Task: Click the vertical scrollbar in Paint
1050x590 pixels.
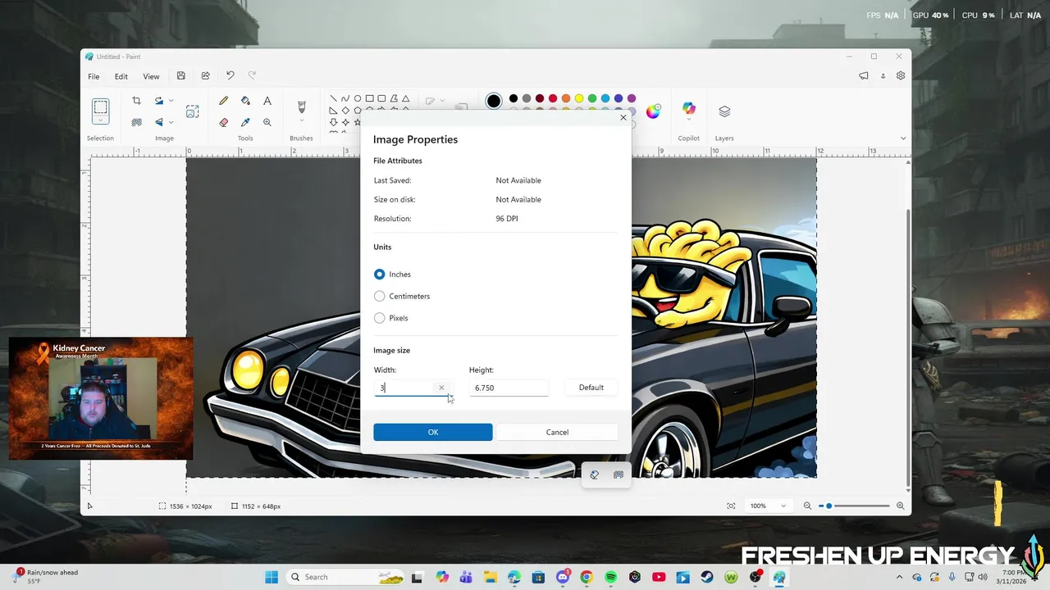Action: click(x=907, y=347)
